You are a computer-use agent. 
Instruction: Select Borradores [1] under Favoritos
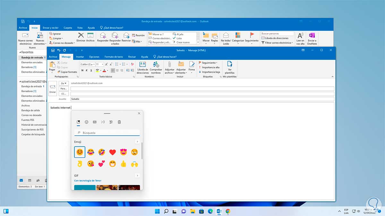click(29, 67)
